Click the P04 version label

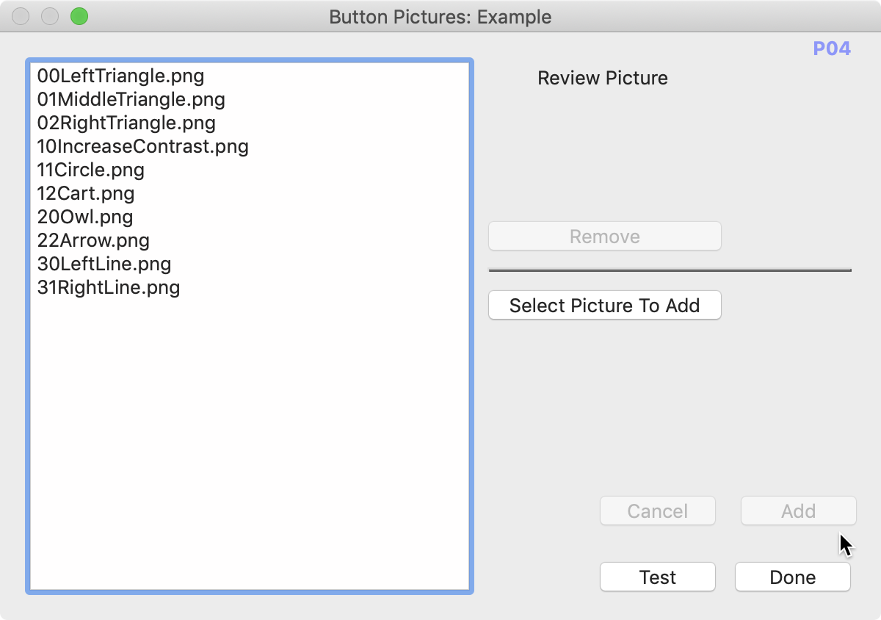pos(833,48)
